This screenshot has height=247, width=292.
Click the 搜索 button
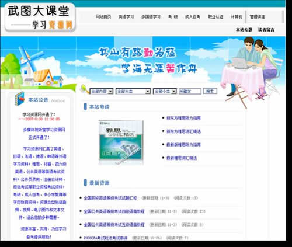click(210, 91)
